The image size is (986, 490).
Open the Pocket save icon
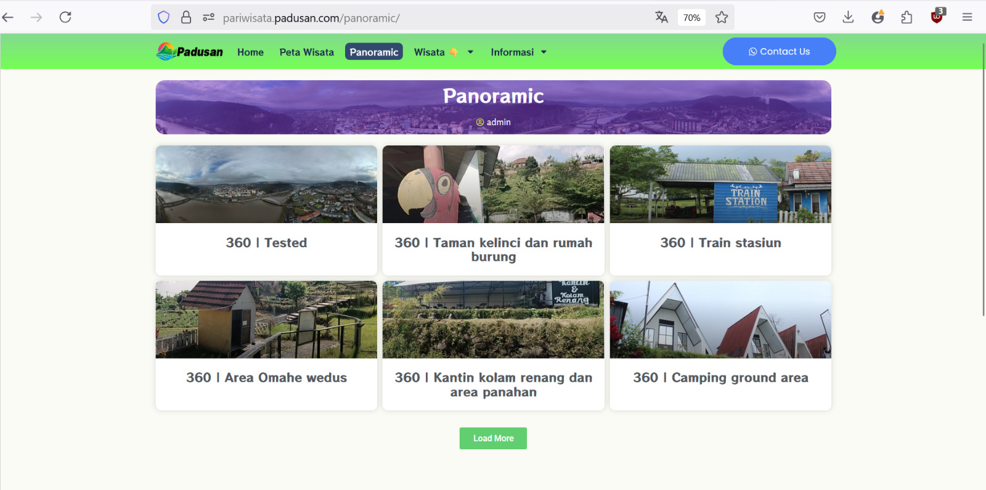coord(820,17)
